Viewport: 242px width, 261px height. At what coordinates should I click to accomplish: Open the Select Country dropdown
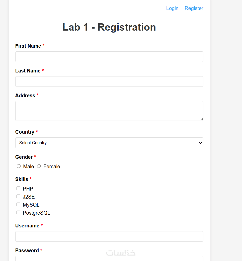pyautogui.click(x=109, y=143)
